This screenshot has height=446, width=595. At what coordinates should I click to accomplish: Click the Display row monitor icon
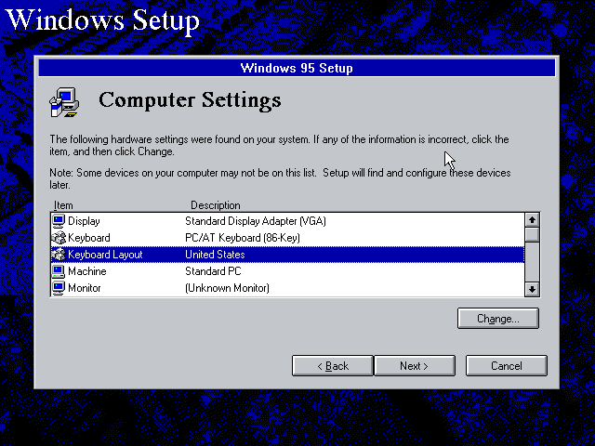coord(59,221)
